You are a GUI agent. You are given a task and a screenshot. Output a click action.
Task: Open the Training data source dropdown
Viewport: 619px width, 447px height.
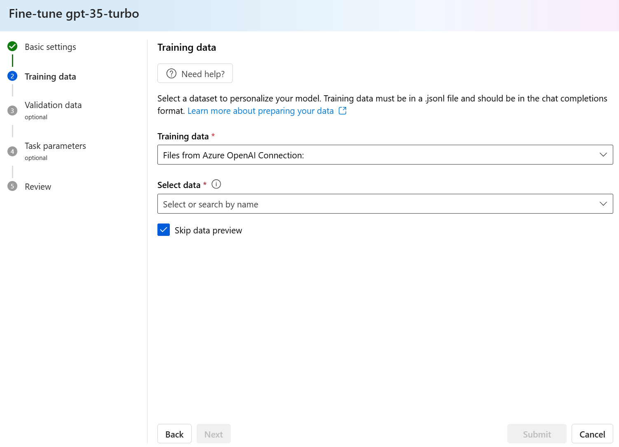(385, 155)
